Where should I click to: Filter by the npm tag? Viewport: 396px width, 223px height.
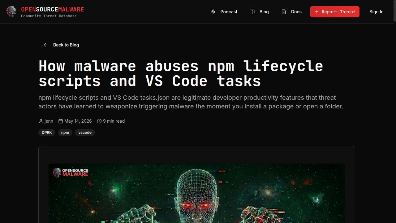pos(65,133)
